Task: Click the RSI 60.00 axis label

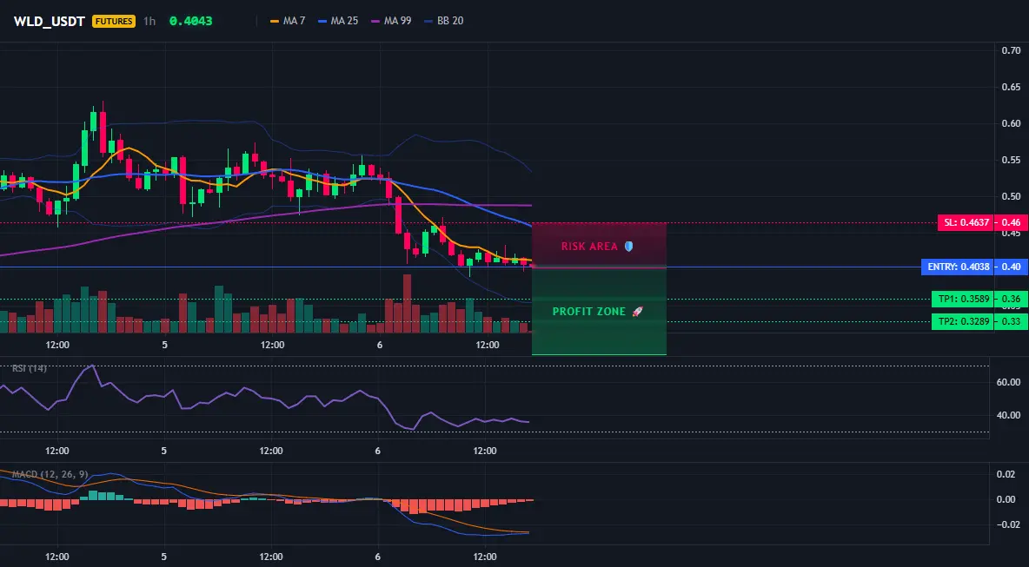Action: click(1008, 382)
